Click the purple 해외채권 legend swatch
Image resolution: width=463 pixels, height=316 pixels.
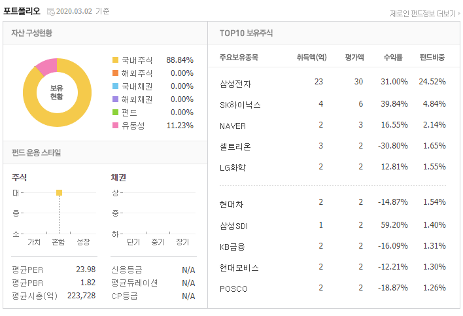(x=115, y=99)
